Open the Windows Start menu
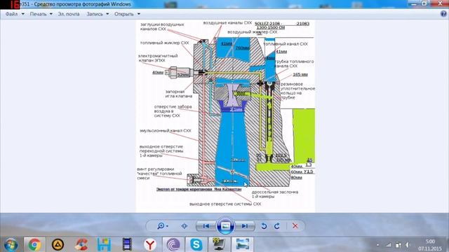 click(11, 245)
